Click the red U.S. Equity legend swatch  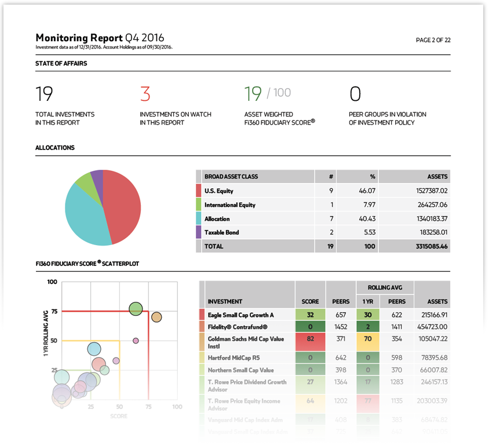(x=198, y=191)
